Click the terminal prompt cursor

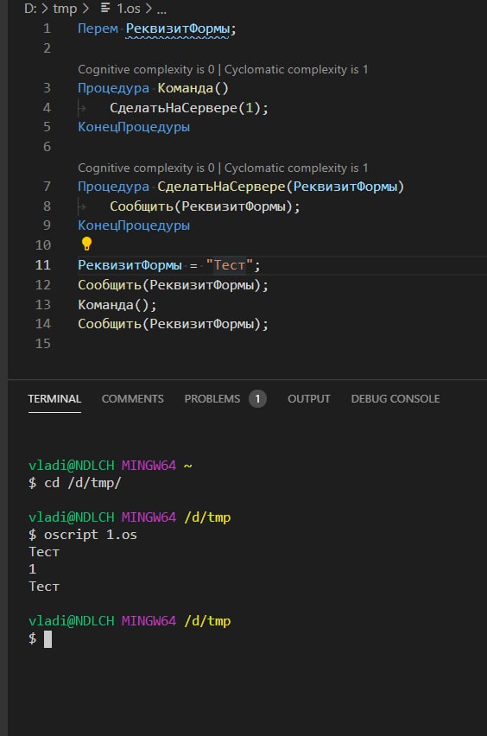point(47,639)
